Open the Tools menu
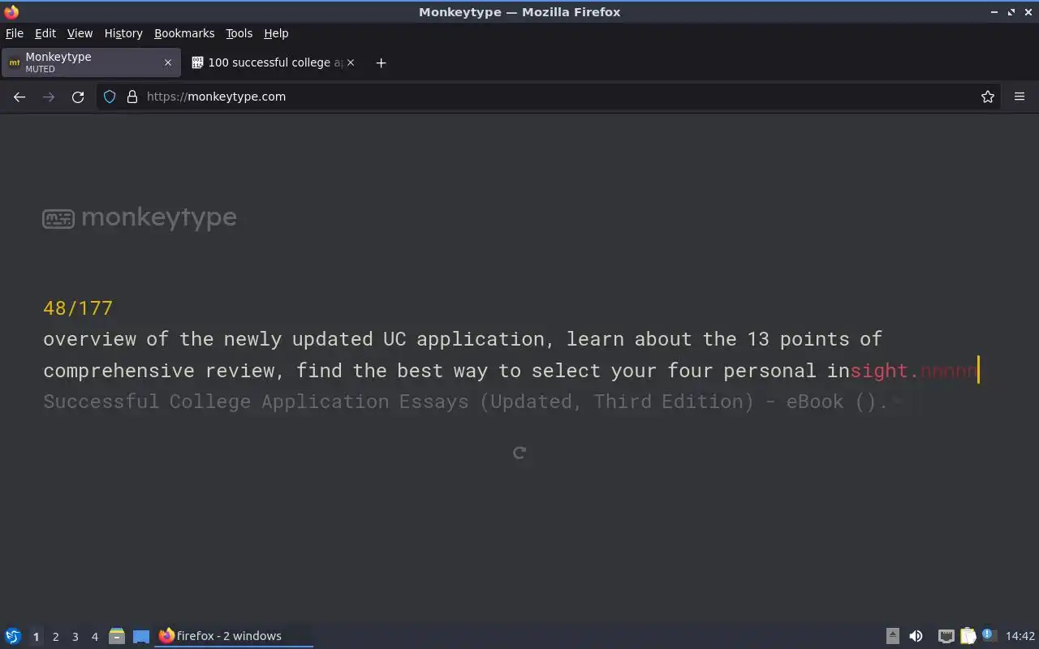This screenshot has height=649, width=1039. click(x=239, y=33)
